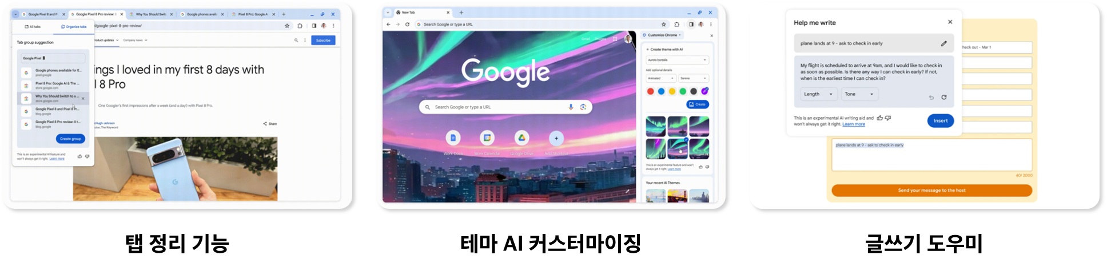
Task: Thumbs down the tab group suggestion
Action: pos(87,156)
